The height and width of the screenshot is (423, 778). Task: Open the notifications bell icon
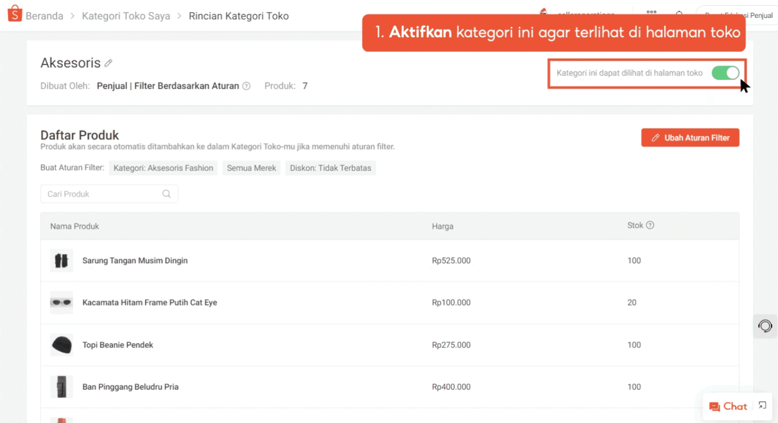pos(679,13)
